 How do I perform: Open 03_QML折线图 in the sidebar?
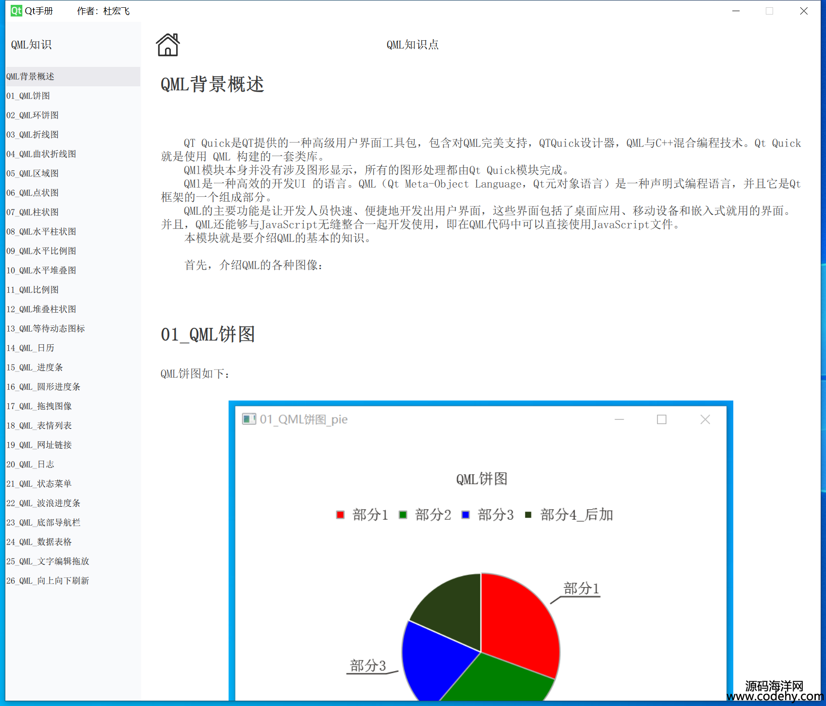pos(73,135)
